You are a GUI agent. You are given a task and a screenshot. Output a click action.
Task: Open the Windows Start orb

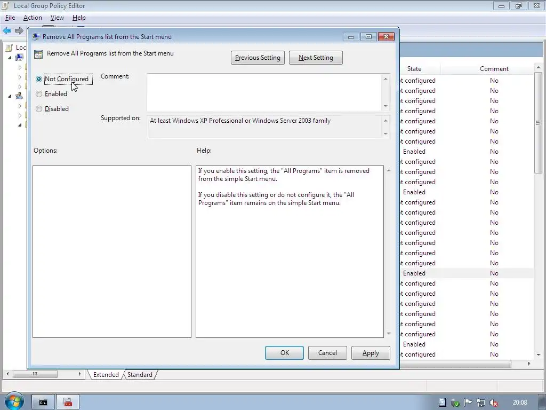click(x=14, y=401)
